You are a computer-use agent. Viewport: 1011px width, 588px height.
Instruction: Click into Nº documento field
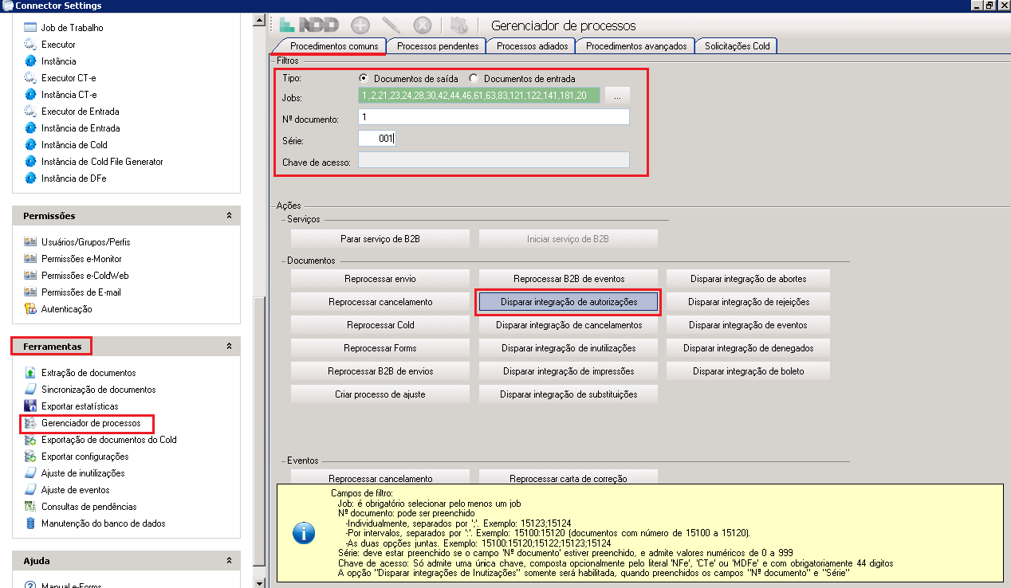[494, 117]
